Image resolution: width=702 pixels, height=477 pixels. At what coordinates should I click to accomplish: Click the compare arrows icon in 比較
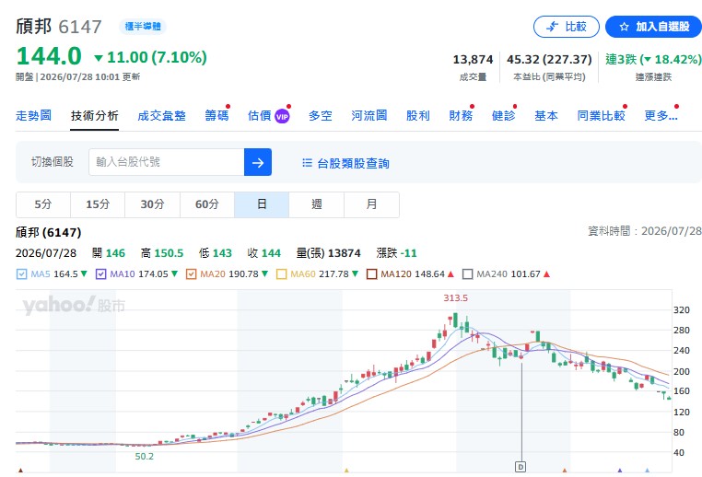[x=553, y=27]
